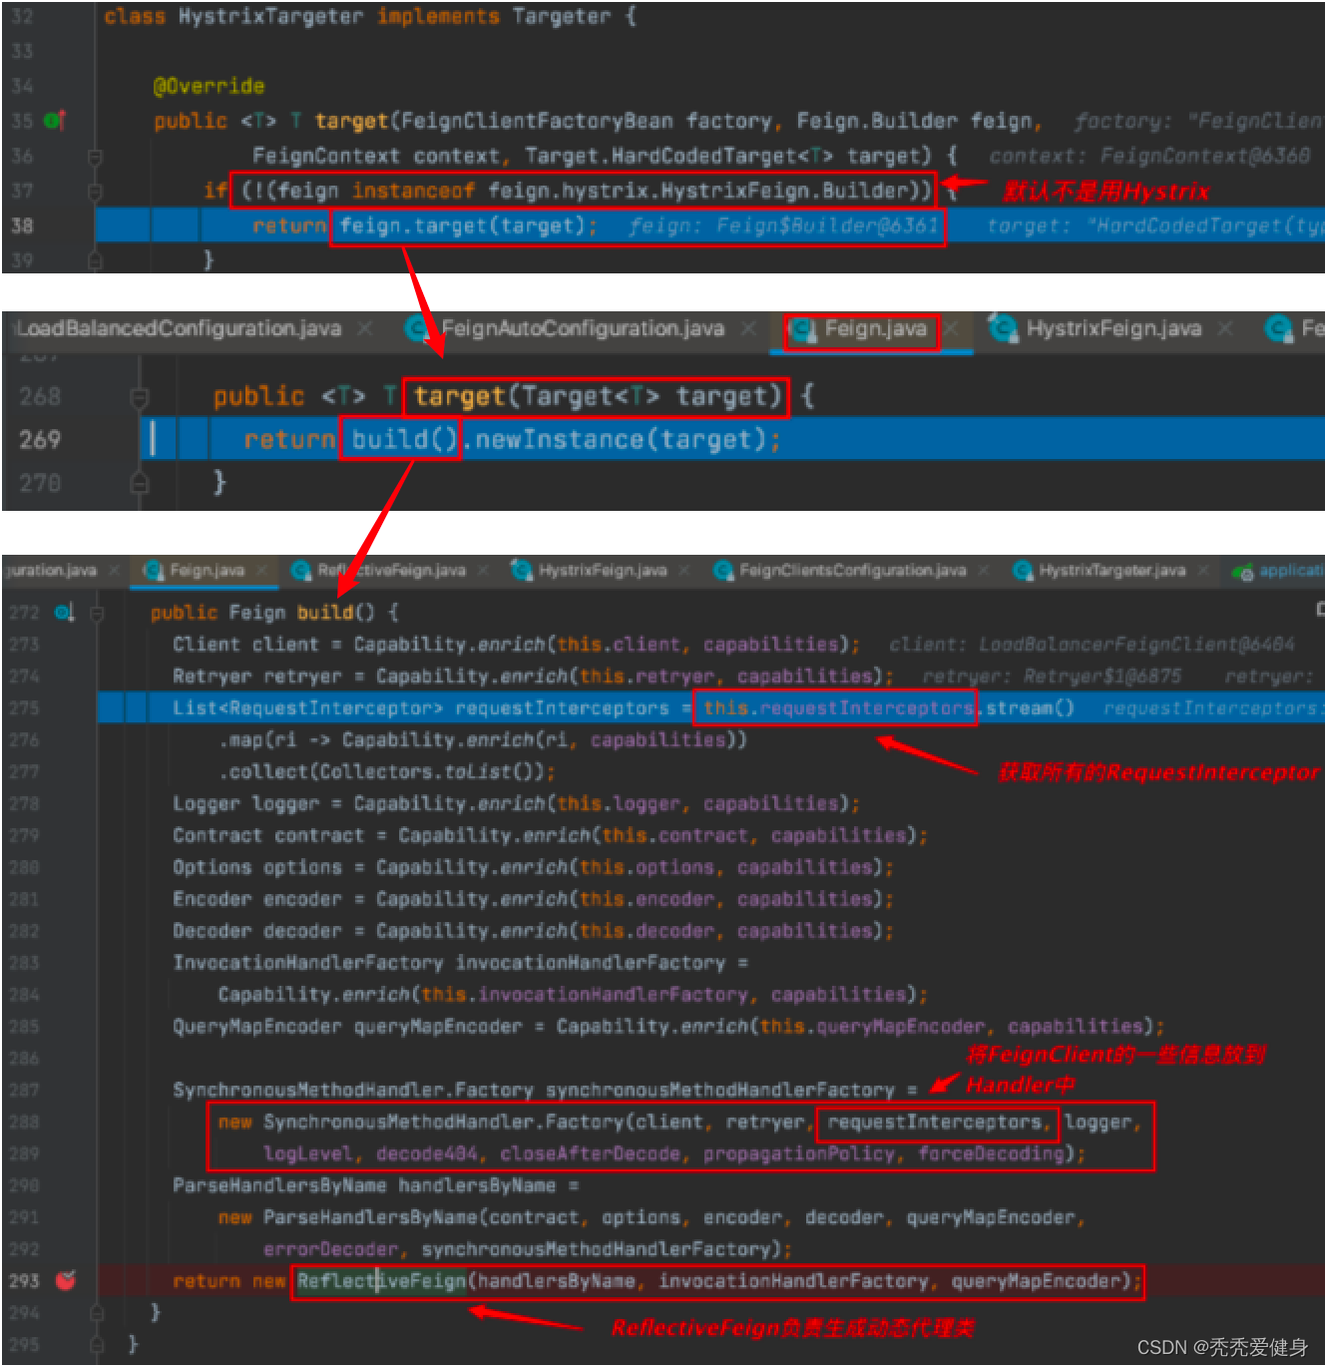Collapse the fold end marker at line 294

pos(97,1312)
